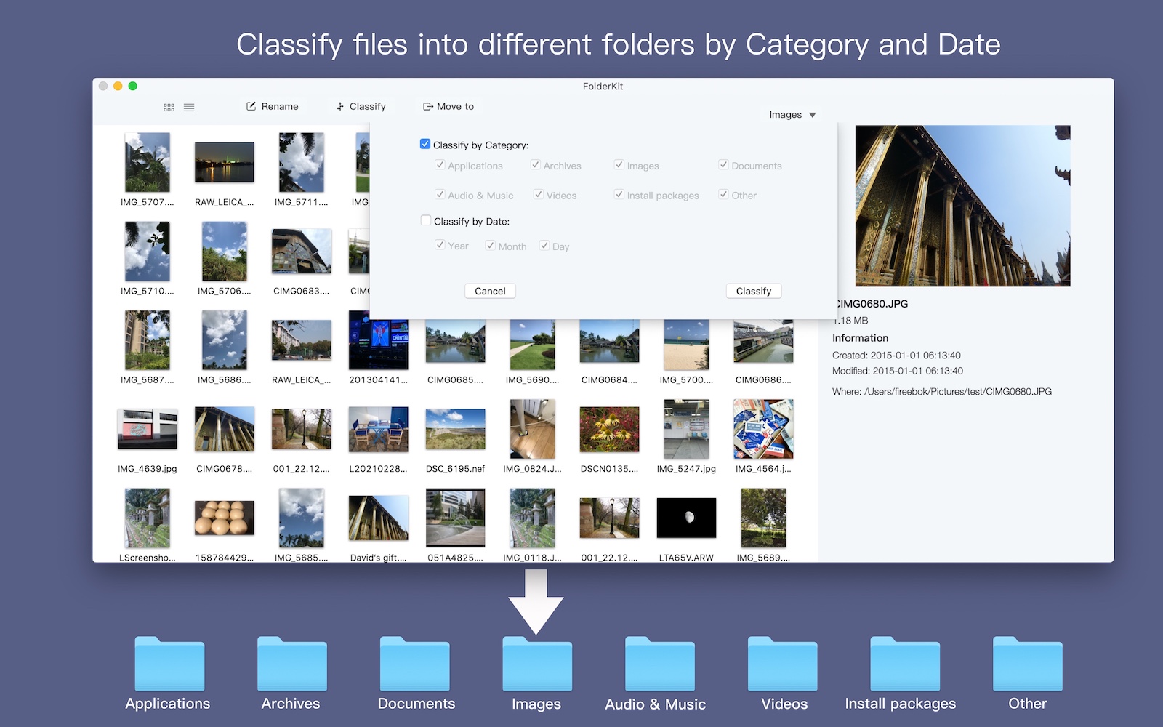Select the DSC_6195.nef thumbnail

click(x=456, y=429)
